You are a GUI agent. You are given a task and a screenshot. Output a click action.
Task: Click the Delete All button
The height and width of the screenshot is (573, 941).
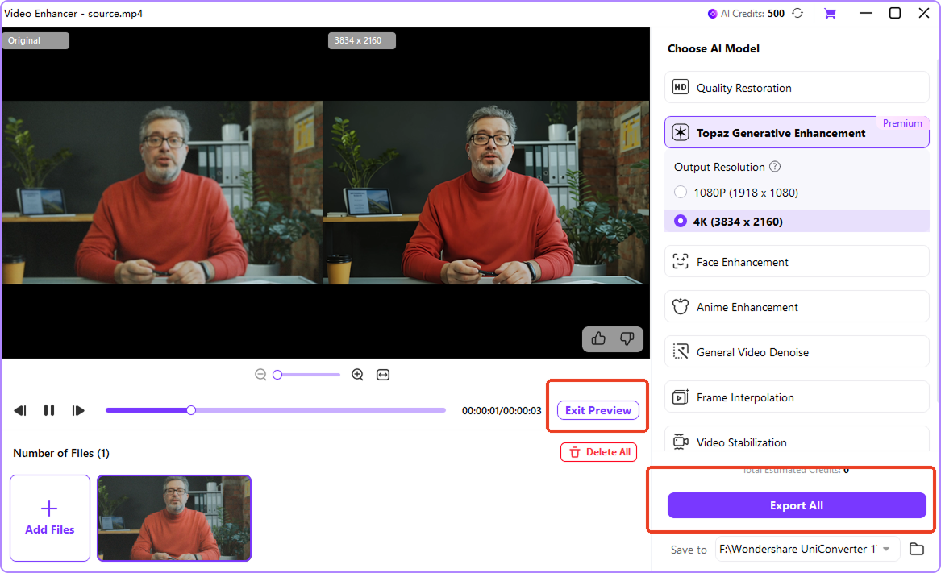coord(599,452)
